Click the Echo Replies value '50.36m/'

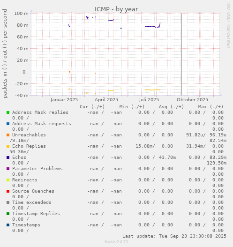click(x=19, y=152)
